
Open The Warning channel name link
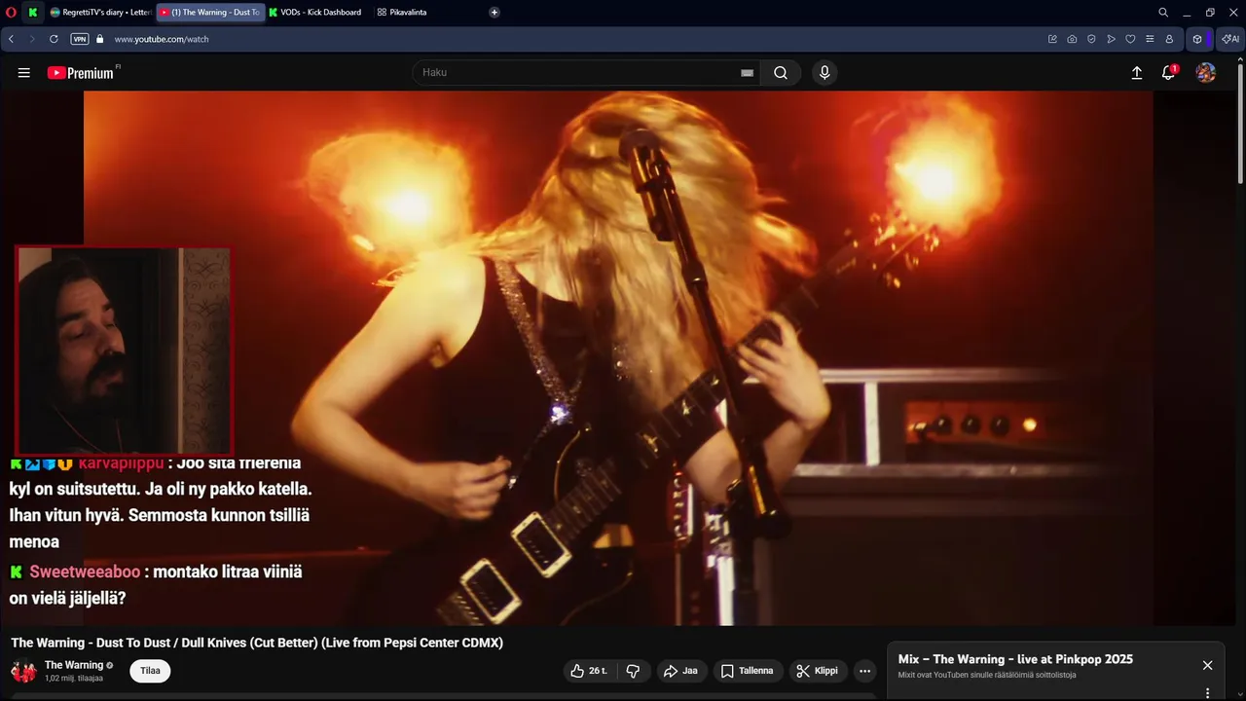pyautogui.click(x=74, y=665)
